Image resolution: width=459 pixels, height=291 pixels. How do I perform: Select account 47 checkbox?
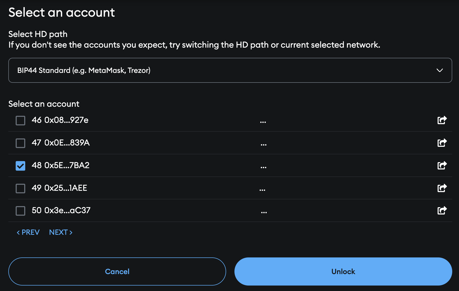tap(21, 143)
